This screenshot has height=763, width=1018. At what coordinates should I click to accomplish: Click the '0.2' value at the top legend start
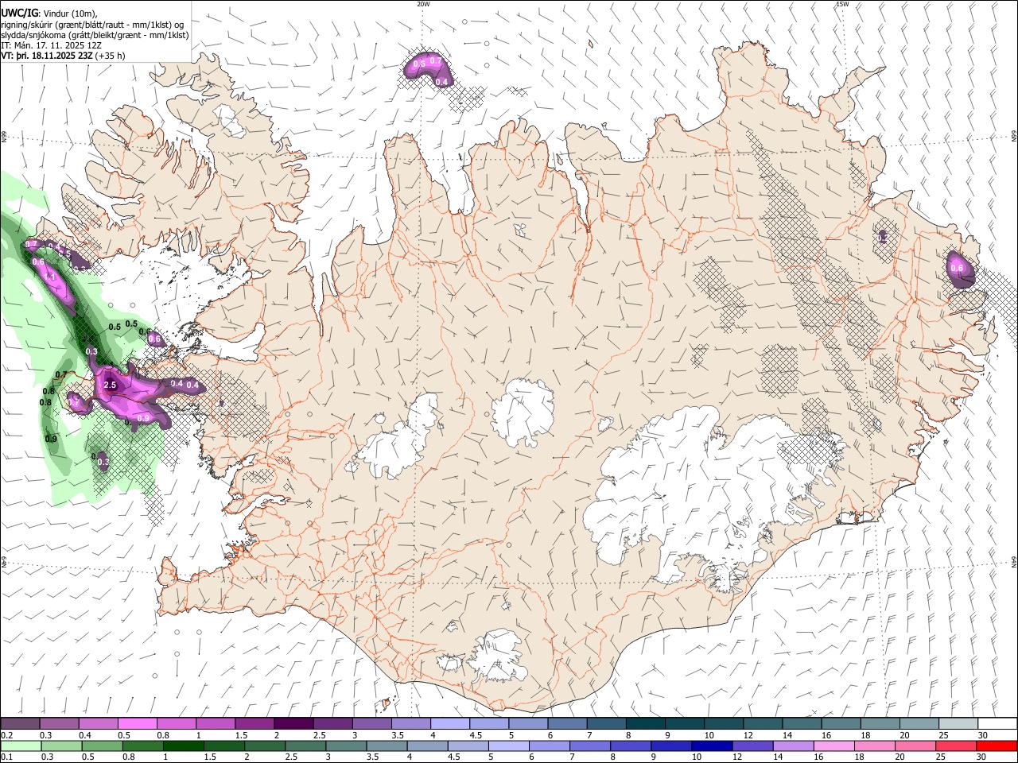pos(6,735)
